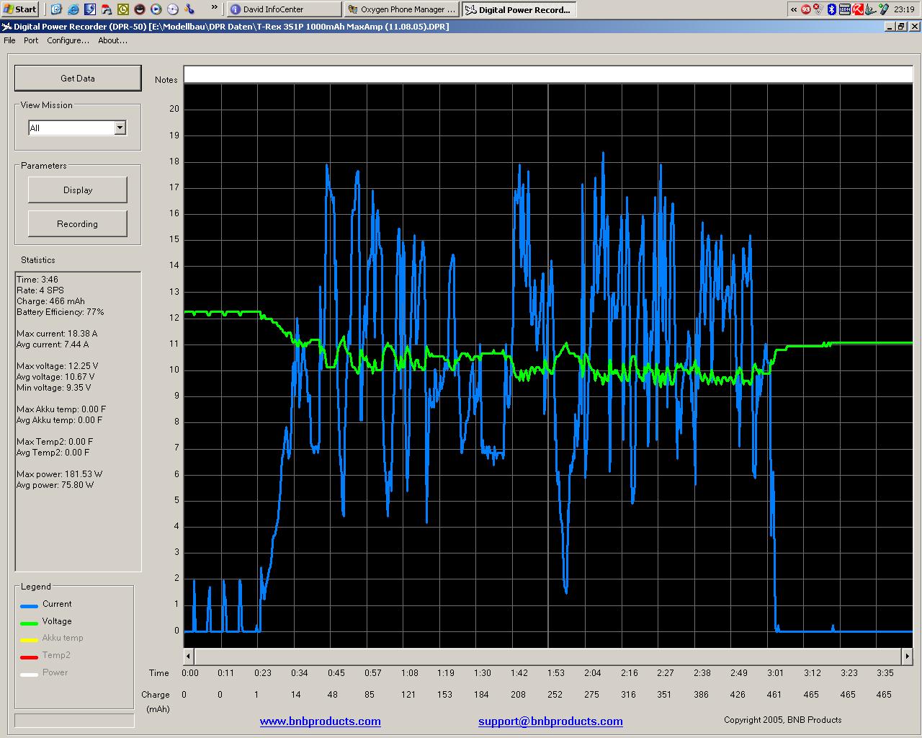Image resolution: width=922 pixels, height=738 pixels.
Task: Click the 3:01 time axis label
Action: 775,673
